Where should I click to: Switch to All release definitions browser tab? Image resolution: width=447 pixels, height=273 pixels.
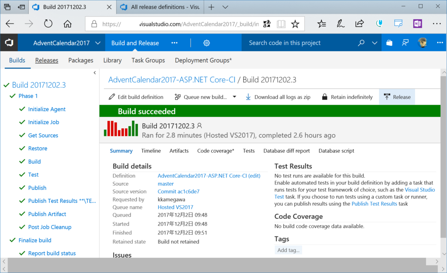160,7
